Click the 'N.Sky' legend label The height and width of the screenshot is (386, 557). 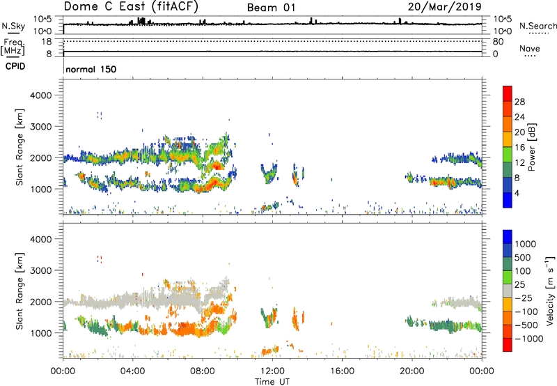13,26
